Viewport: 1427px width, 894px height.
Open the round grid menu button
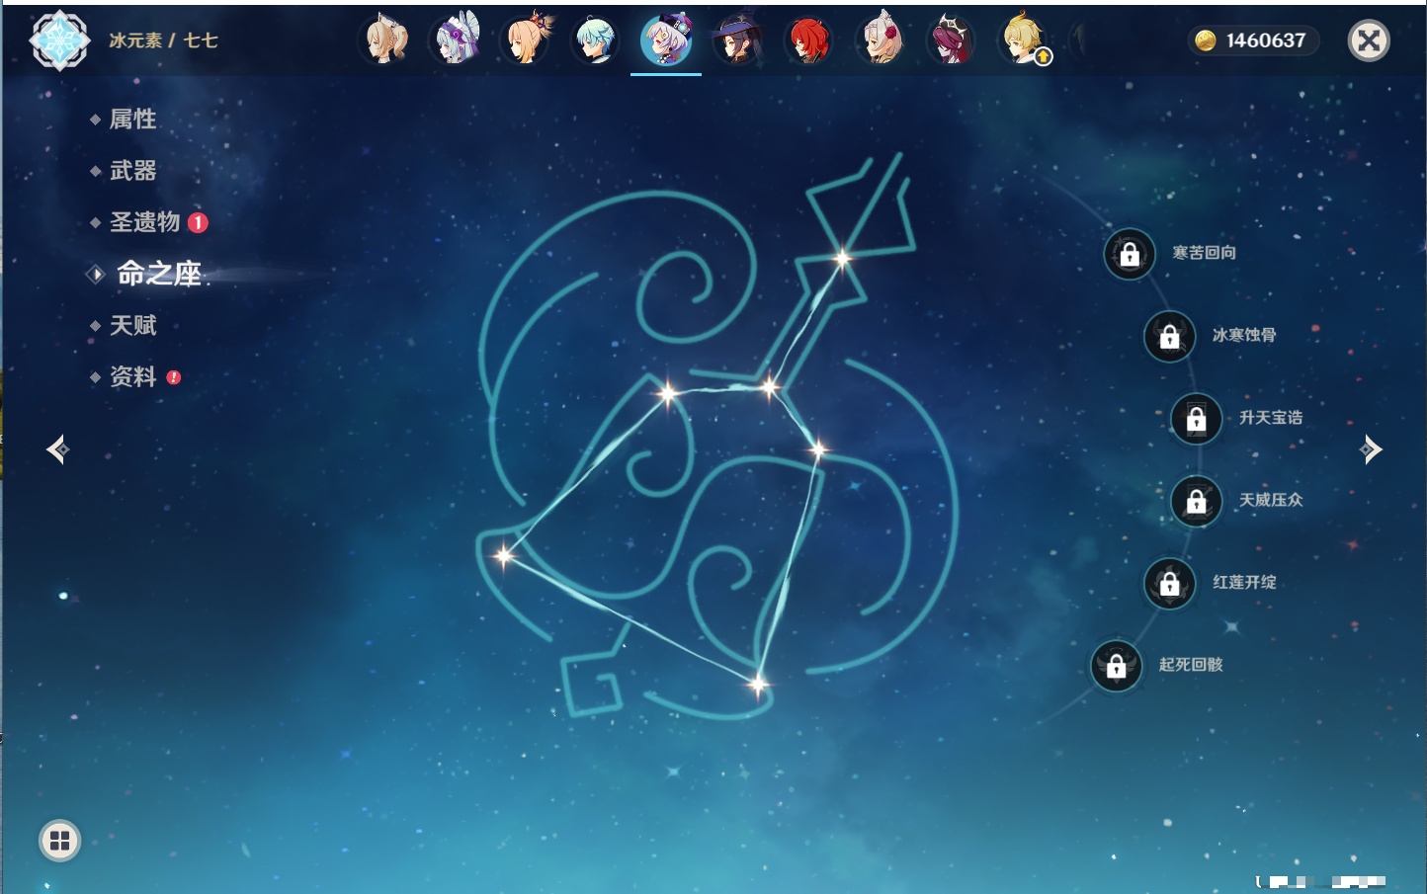pos(59,841)
